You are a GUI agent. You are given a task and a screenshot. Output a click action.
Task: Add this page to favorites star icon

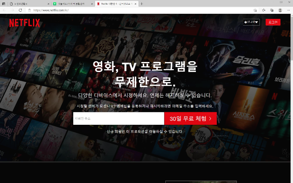[x=255, y=10]
